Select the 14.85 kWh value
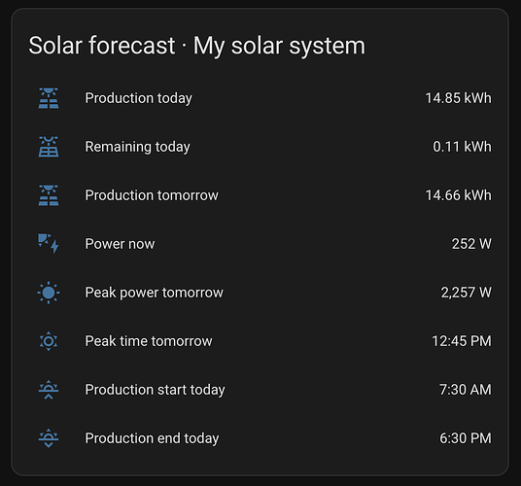Image resolution: width=521 pixels, height=486 pixels. [458, 98]
